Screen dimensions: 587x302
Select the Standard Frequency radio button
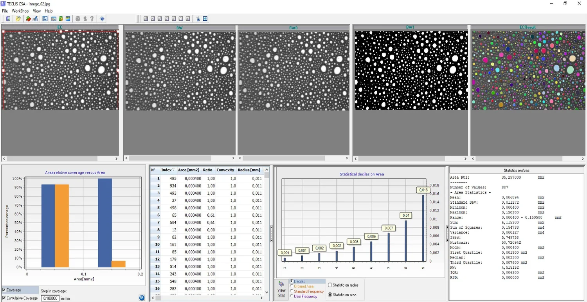click(292, 291)
